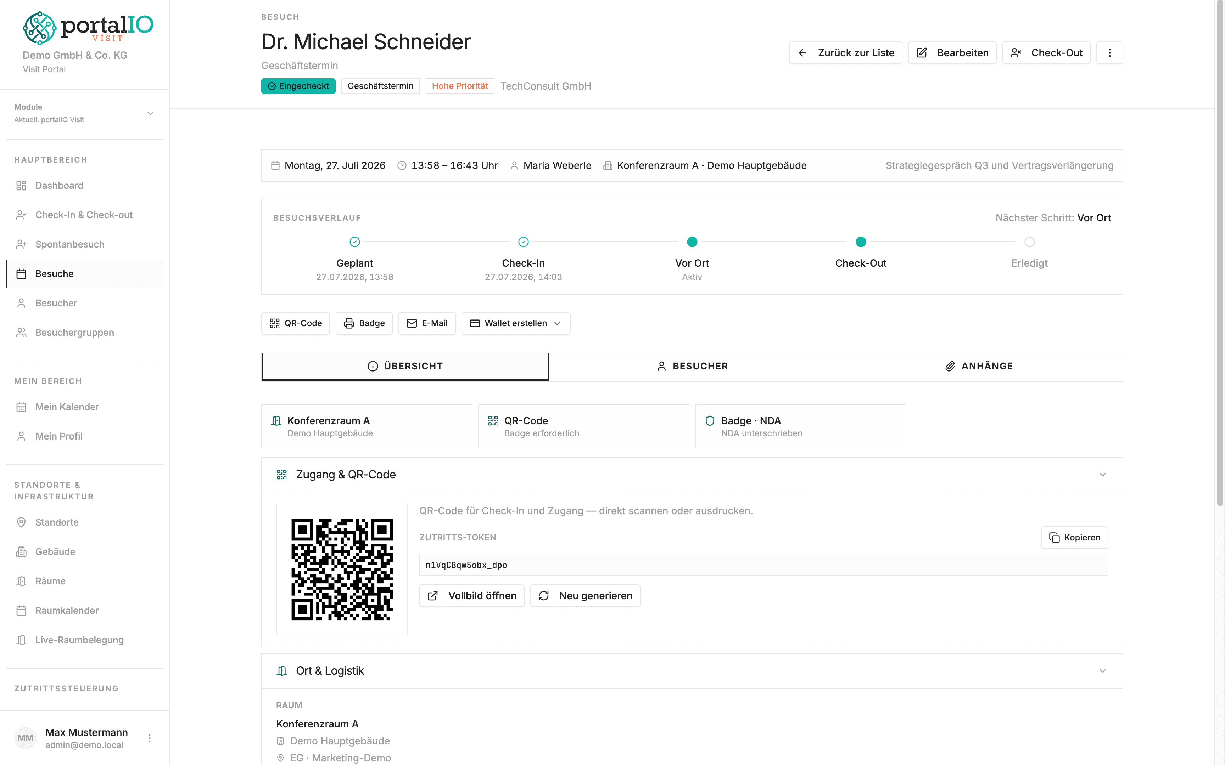Open Live-Raumbelegung
Viewport: 1225px width, 765px height.
pyautogui.click(x=84, y=640)
